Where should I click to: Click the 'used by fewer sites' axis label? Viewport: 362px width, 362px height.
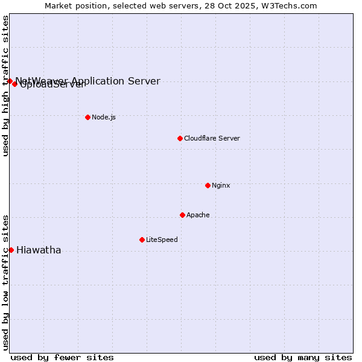point(62,357)
